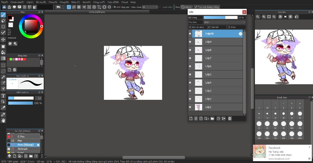Open Bộ lọc(R) filter menu
The height and width of the screenshot is (163, 313).
(x=41, y=2)
